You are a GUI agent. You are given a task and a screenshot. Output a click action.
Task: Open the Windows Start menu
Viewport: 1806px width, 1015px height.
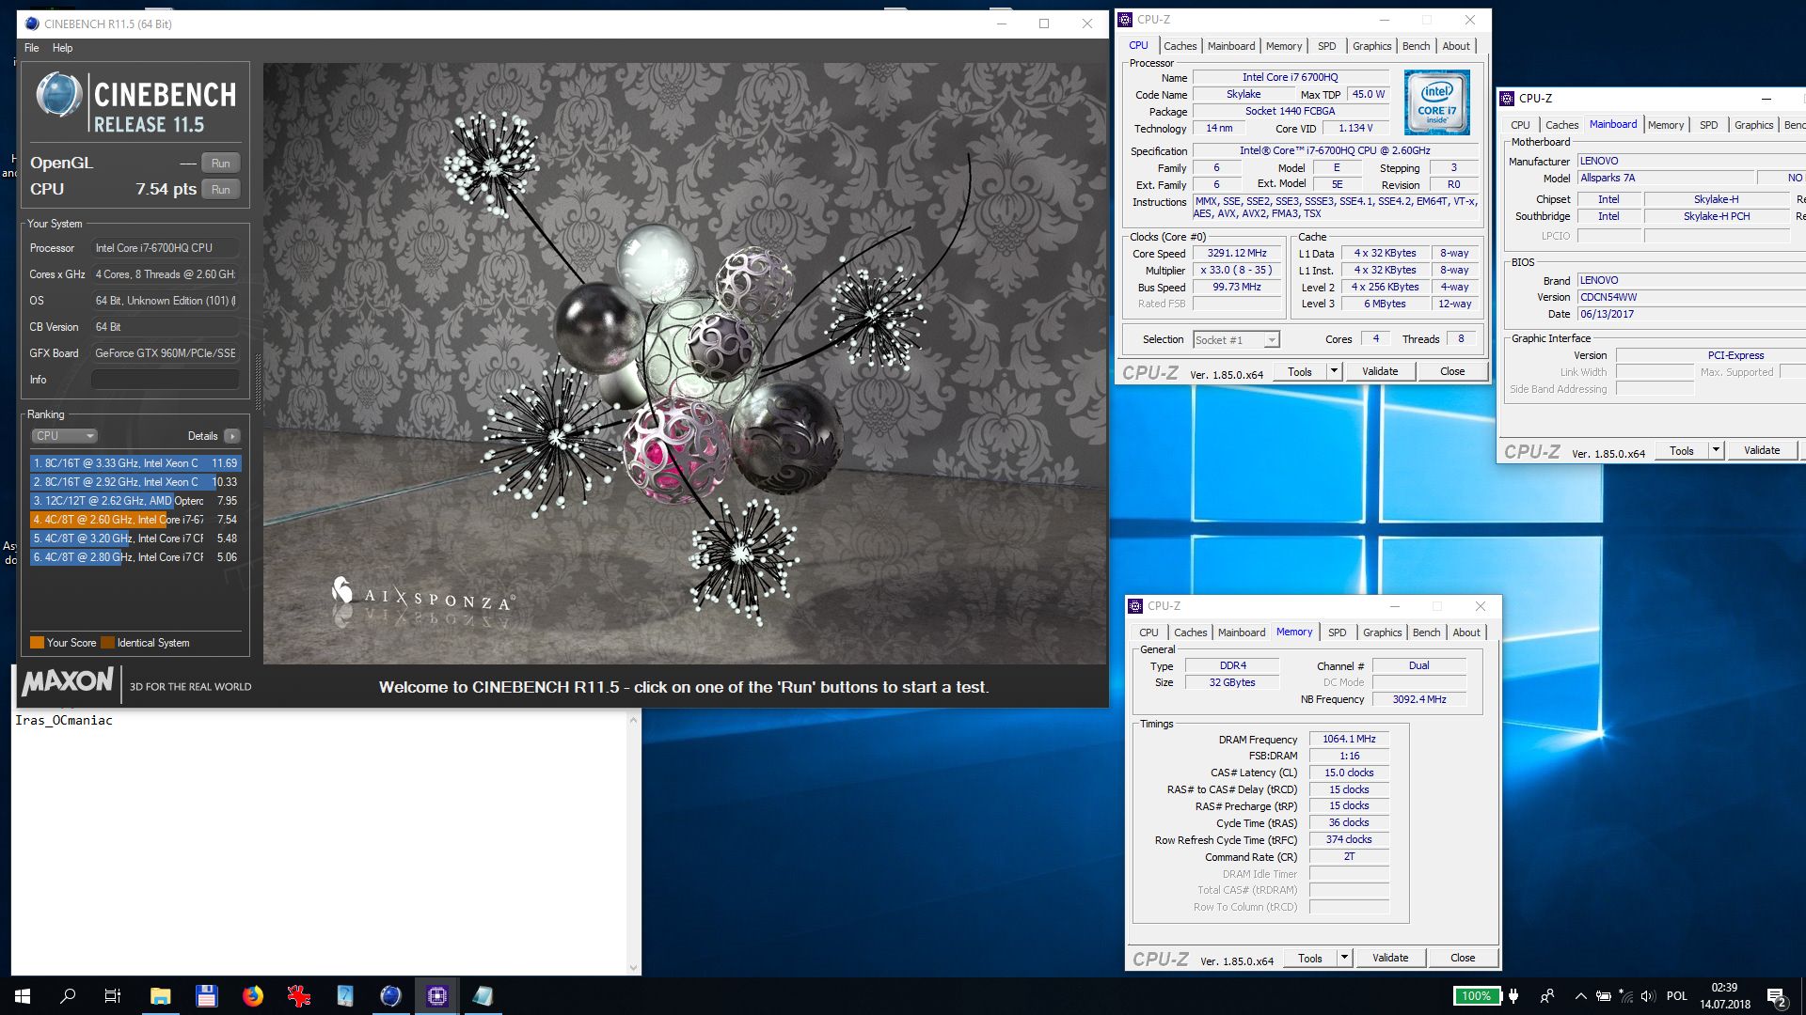click(x=23, y=996)
